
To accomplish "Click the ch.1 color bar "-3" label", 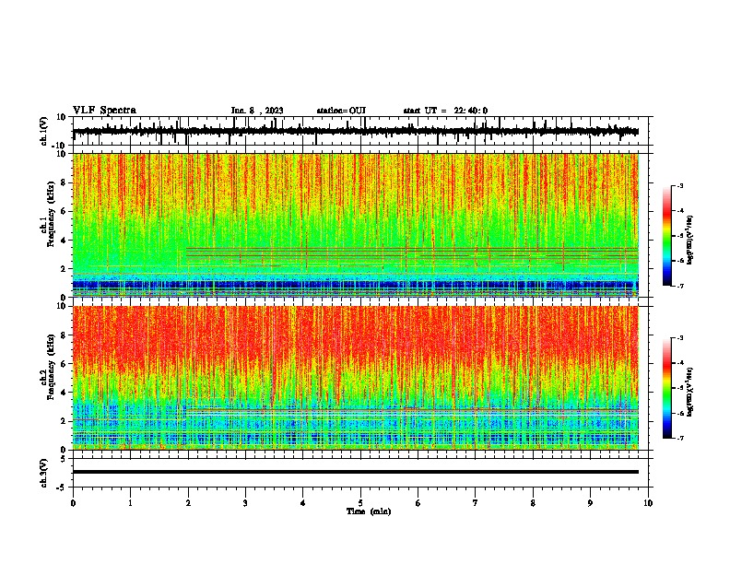I will point(680,186).
